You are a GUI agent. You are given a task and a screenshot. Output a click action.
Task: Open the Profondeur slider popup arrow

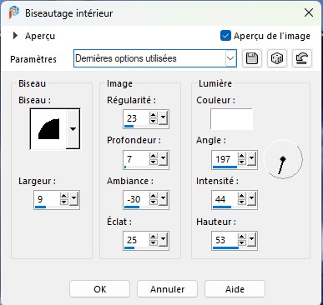pyautogui.click(x=164, y=159)
